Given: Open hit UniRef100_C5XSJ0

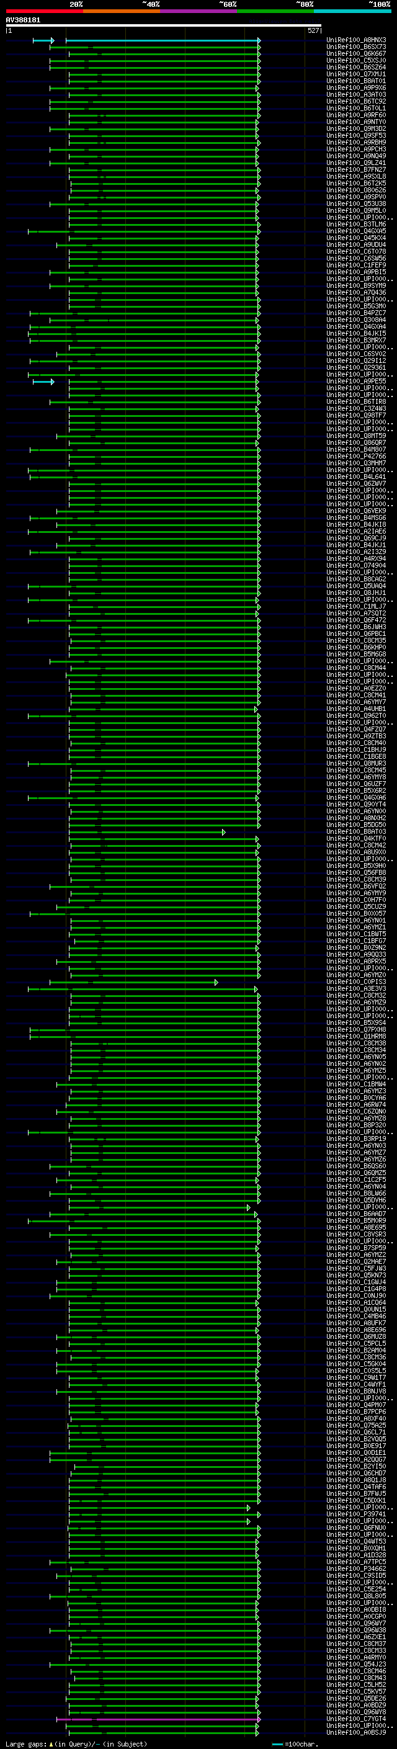Looking at the screenshot, I should click(x=356, y=60).
